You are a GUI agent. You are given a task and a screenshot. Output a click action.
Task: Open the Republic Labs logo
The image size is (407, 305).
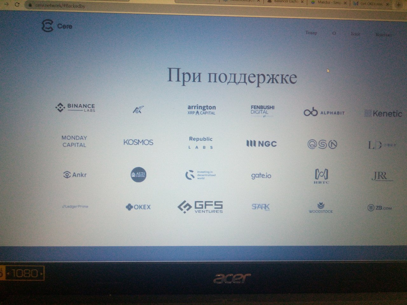[201, 143]
